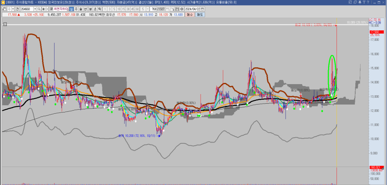Click the title bar duplicate window icon
This screenshot has width=387, height=185.
(355, 2)
